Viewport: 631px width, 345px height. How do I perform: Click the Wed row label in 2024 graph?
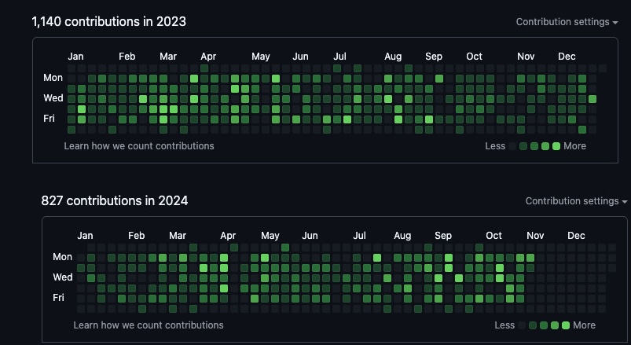(x=63, y=277)
